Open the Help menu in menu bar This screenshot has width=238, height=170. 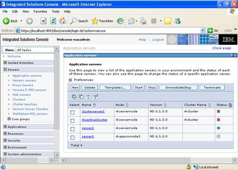[x=67, y=12]
